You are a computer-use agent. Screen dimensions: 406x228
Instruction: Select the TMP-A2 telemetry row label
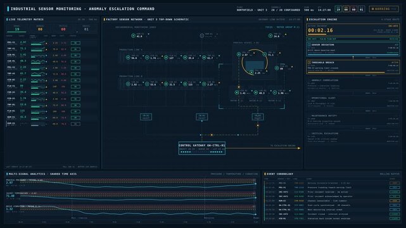click(11, 73)
